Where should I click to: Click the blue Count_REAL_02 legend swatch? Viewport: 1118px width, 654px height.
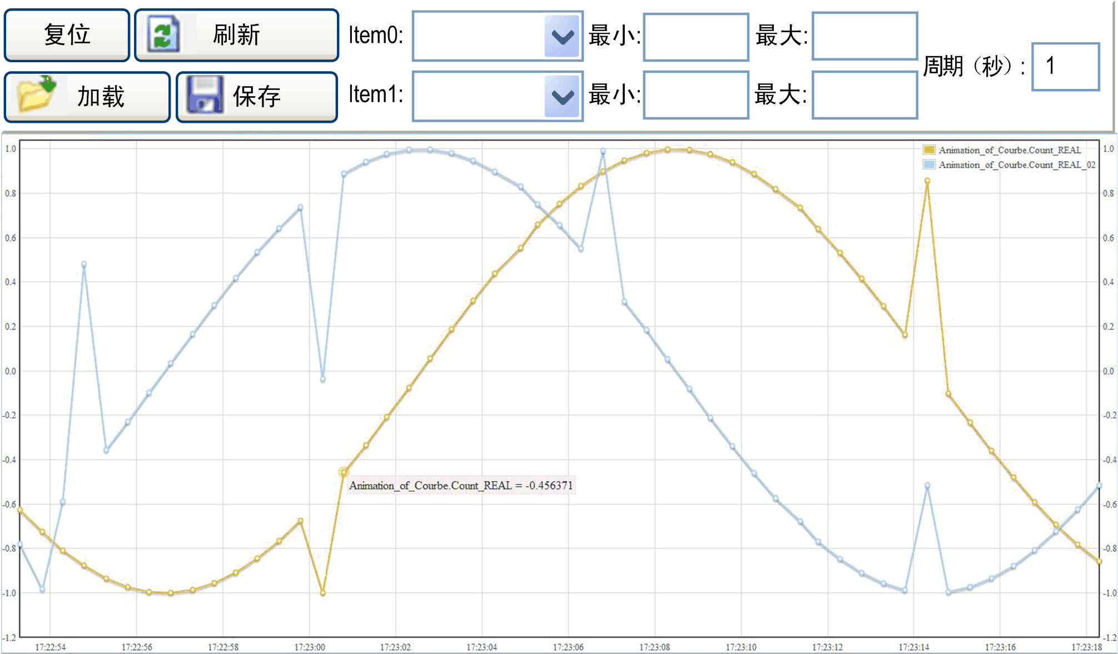929,164
